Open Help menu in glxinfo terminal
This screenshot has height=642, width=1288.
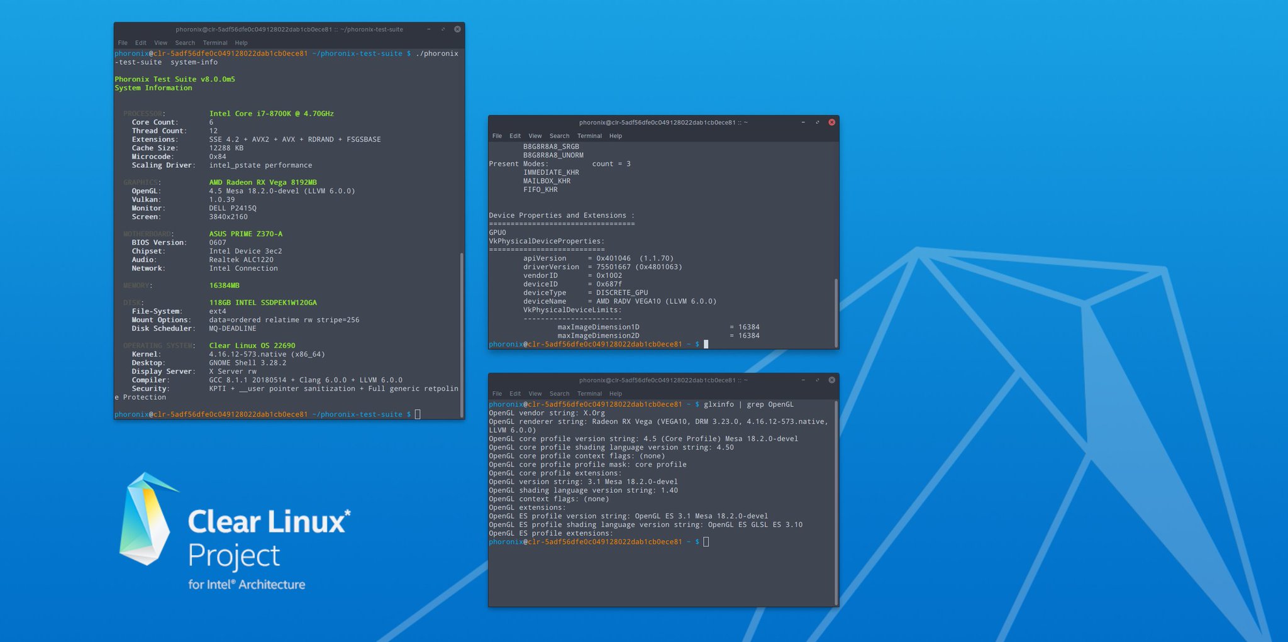616,394
